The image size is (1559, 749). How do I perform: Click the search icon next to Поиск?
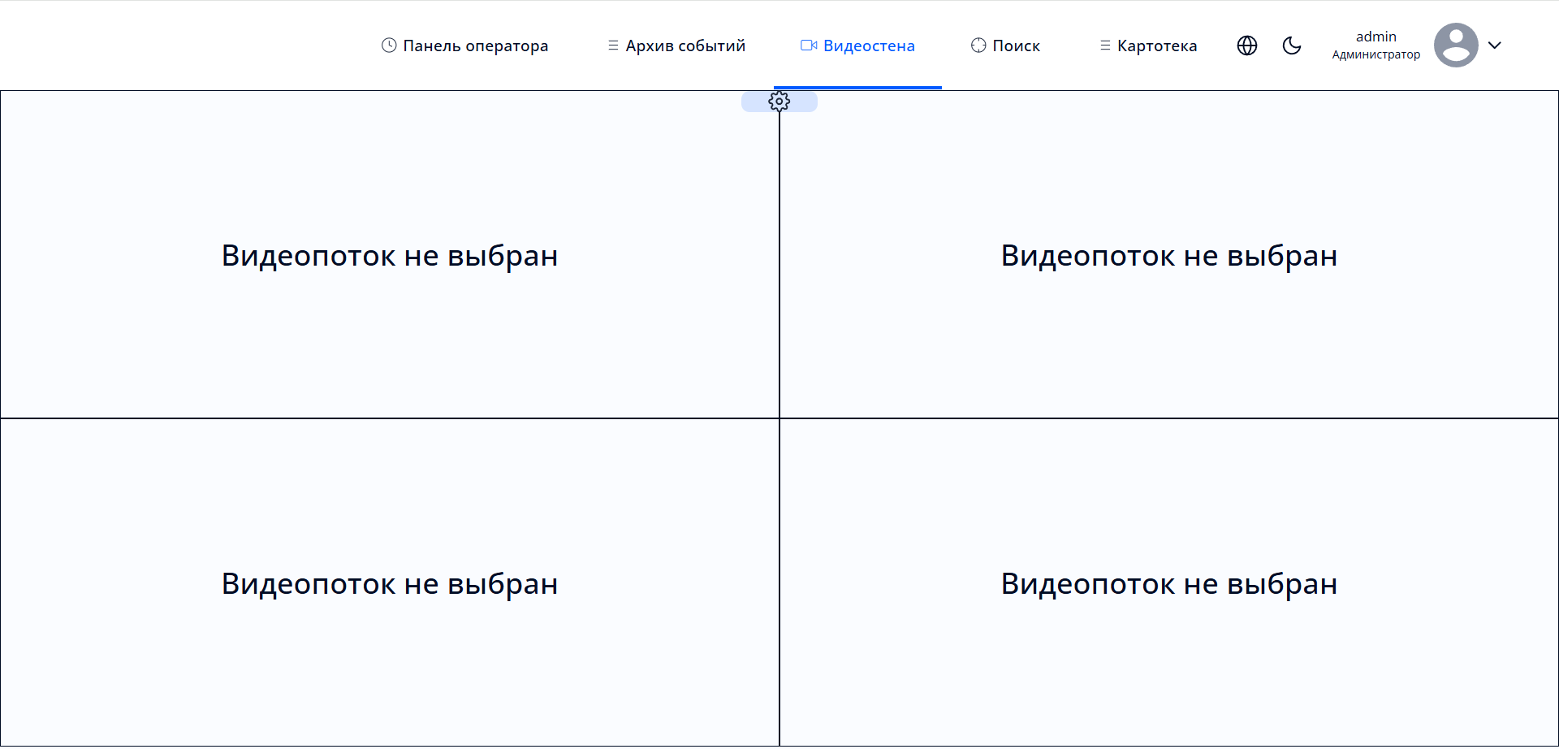[977, 45]
